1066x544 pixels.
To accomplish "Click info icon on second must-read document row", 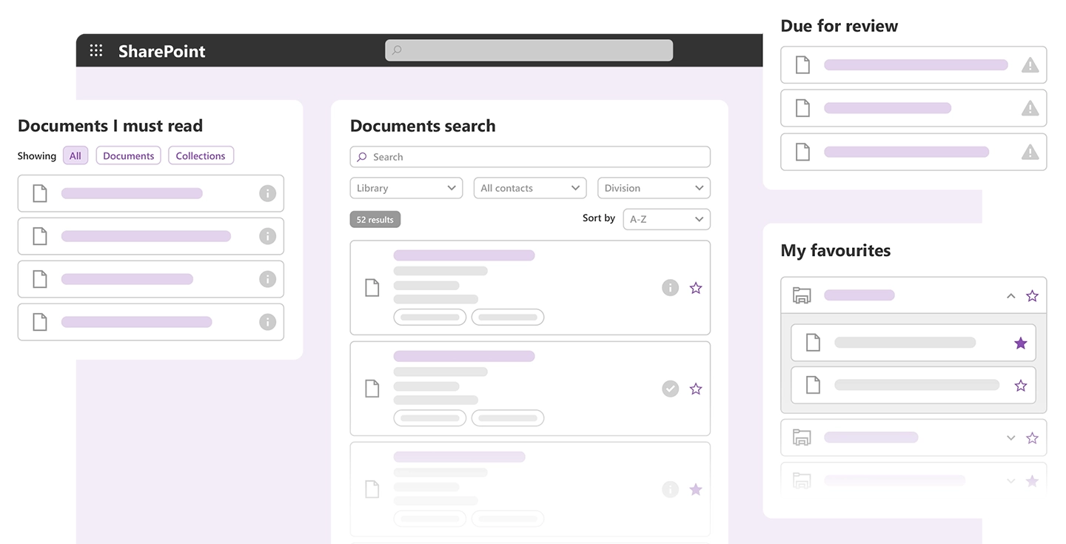I will [x=267, y=236].
